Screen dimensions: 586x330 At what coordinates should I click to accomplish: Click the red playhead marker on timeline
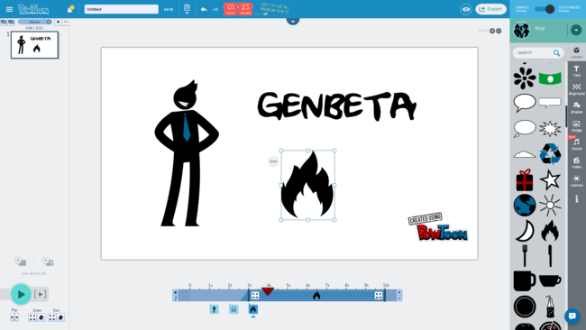click(x=268, y=290)
